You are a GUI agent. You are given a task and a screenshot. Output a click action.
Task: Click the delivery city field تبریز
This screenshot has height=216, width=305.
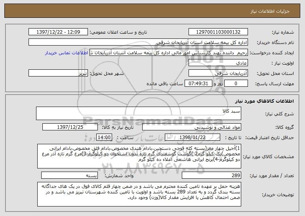click(x=58, y=73)
